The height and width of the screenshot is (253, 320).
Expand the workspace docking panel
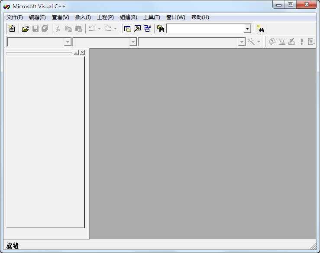(76, 53)
